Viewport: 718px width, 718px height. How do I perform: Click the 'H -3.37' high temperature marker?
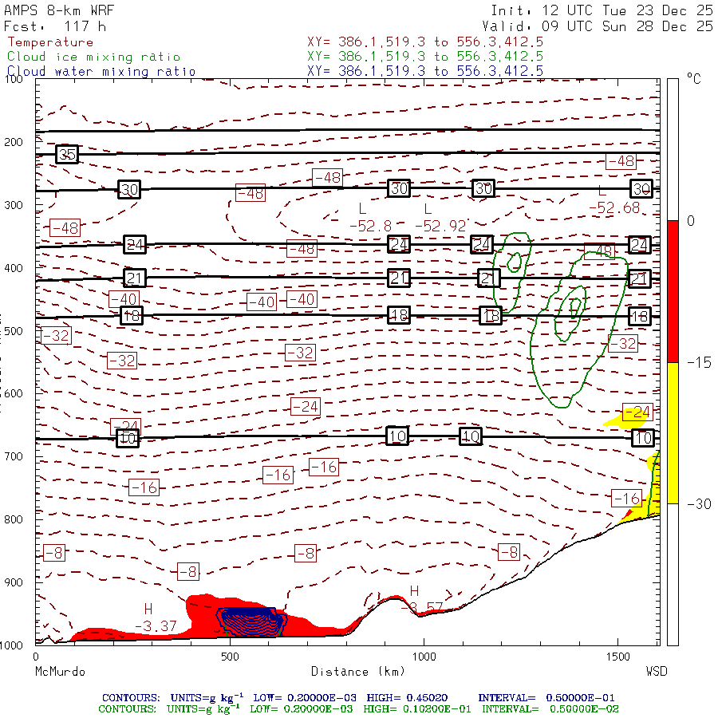pos(156,618)
